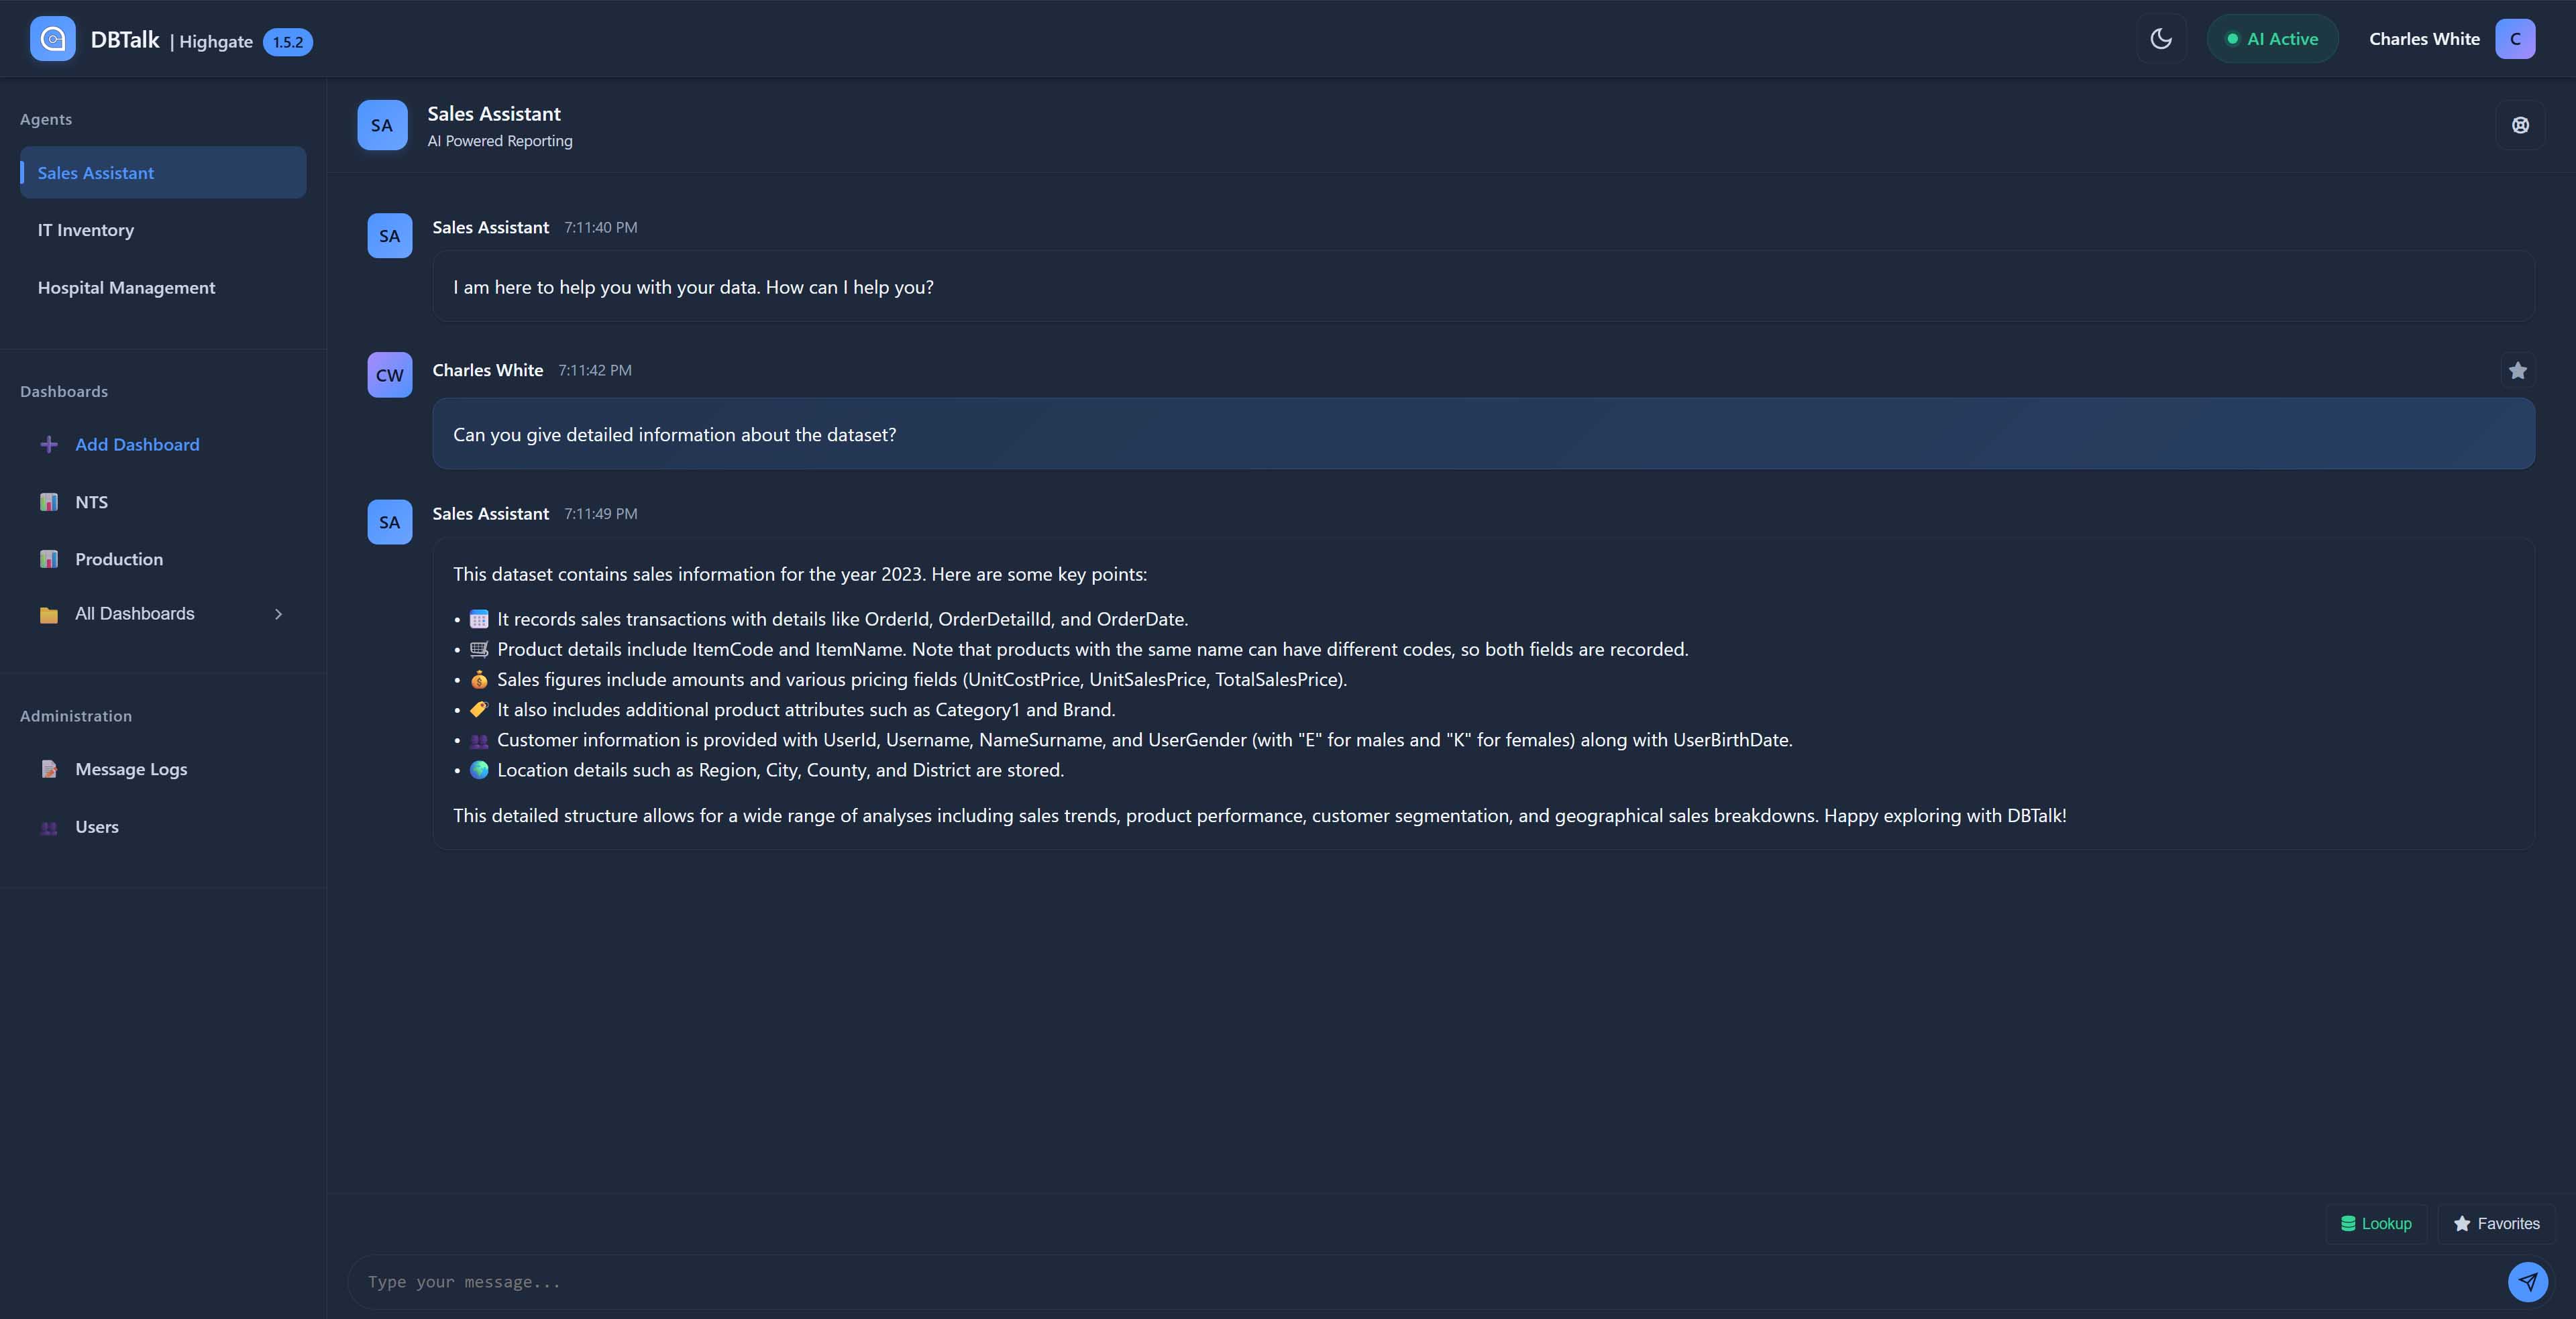The image size is (2576, 1319).
Task: Open the Favorites button
Action: click(x=2496, y=1223)
